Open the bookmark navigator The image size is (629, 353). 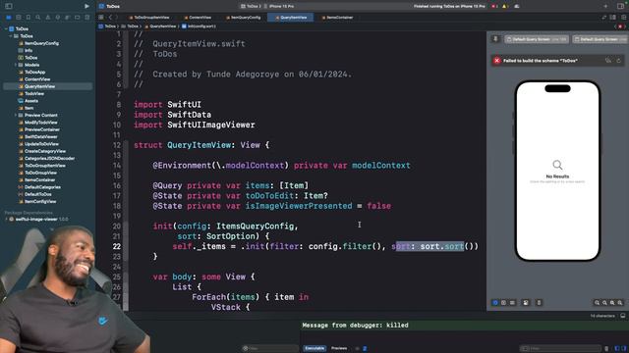[x=29, y=18]
